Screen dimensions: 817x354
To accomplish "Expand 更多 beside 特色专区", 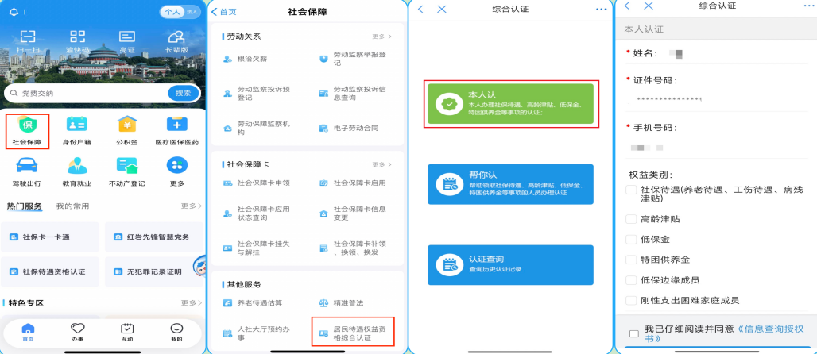I will pyautogui.click(x=190, y=302).
